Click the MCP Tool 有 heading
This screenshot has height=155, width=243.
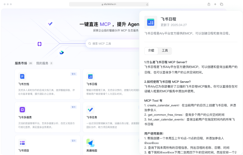tap(153, 100)
